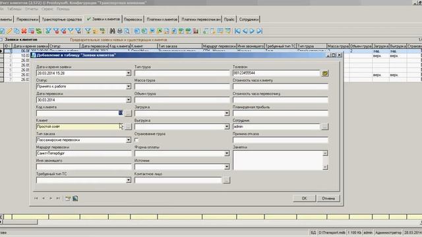Open the Источник dropdown
This screenshot has height=237, width=422.
coord(227,167)
